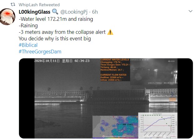Click the inset night camera view
This screenshot has height=140, width=196.
point(154,72)
